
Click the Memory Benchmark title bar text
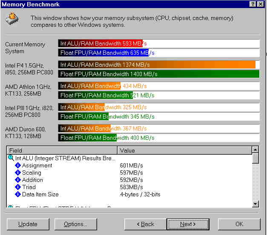[31, 4]
